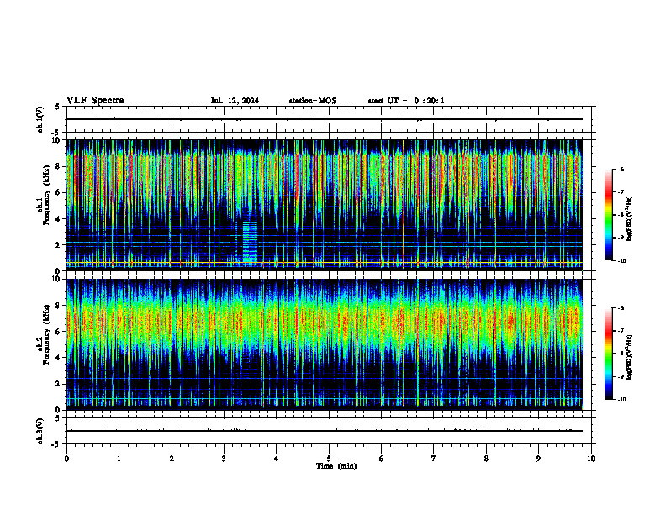The width and height of the screenshot is (666, 514).
Task: Click the "2" kHz tick on ch.2 frequency axis
Action: (x=58, y=384)
